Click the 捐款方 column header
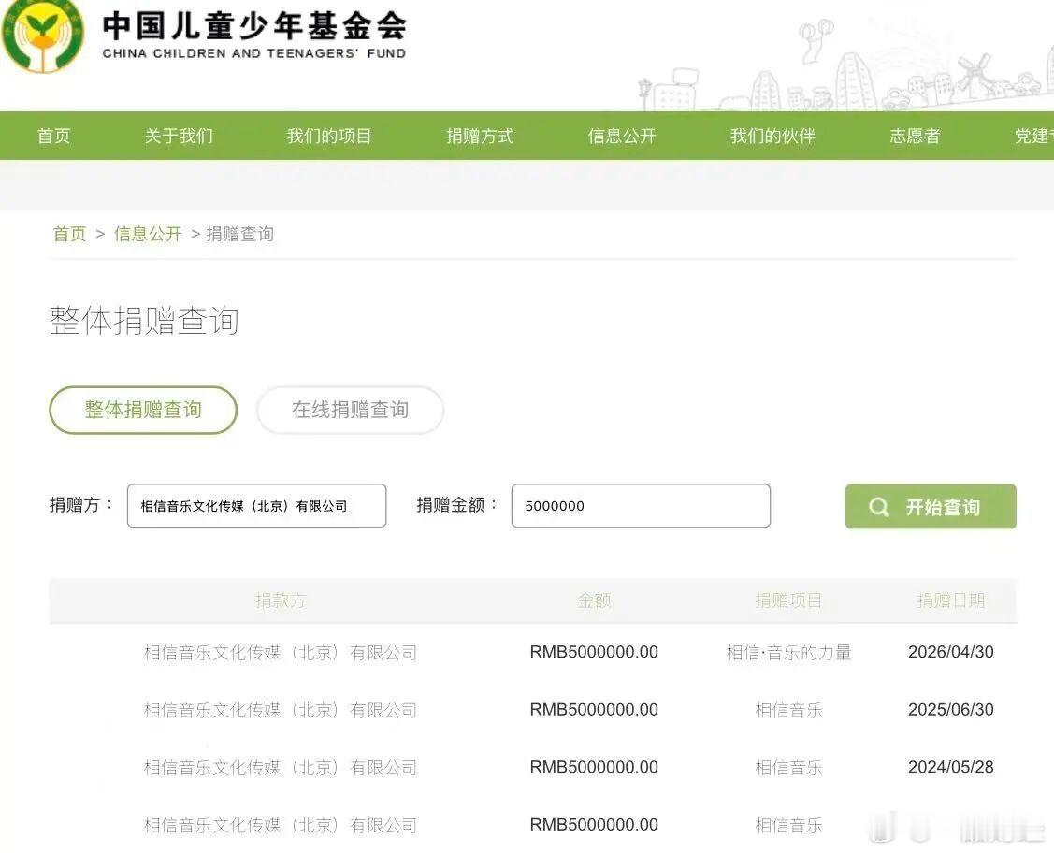 click(281, 600)
